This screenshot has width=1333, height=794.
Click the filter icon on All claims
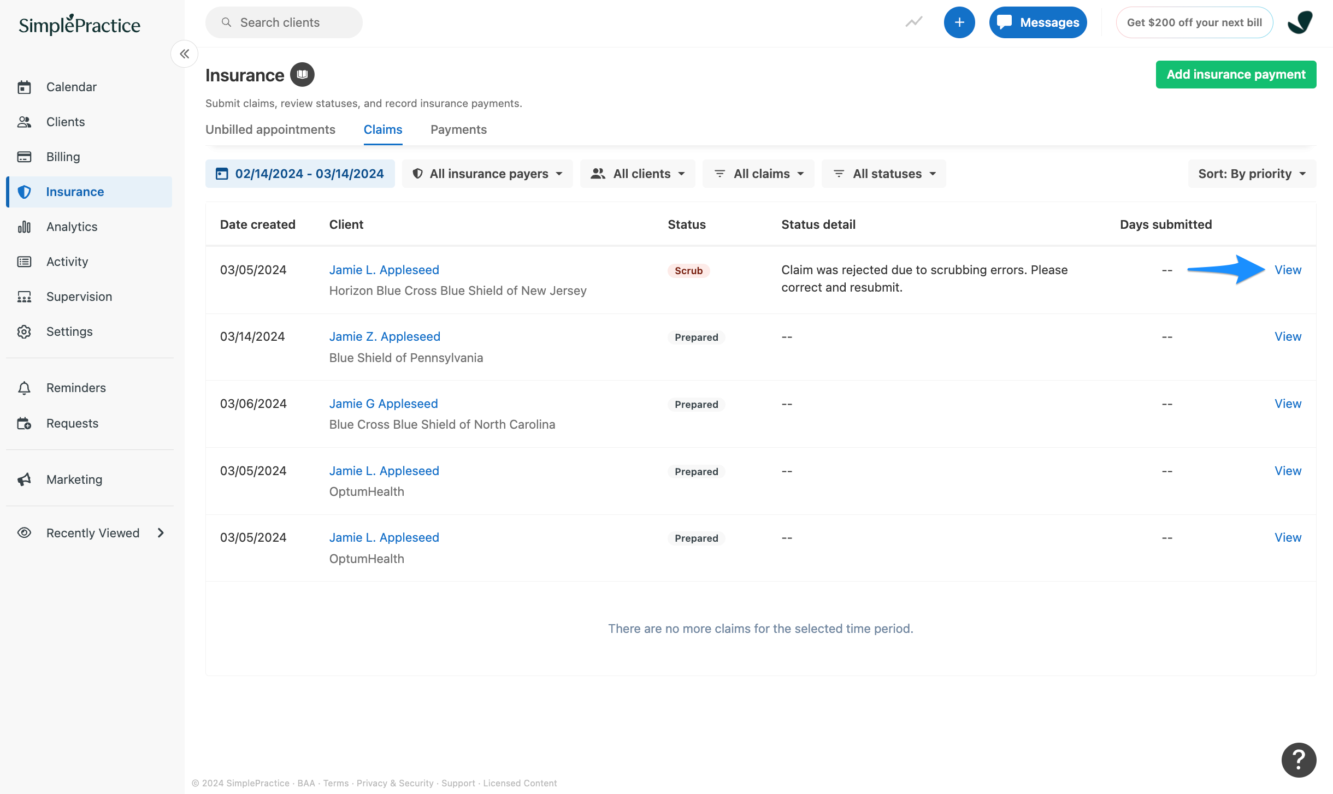[720, 174]
